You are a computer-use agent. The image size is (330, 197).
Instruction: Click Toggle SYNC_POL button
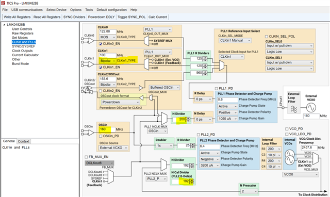pyautogui.click(x=131, y=17)
